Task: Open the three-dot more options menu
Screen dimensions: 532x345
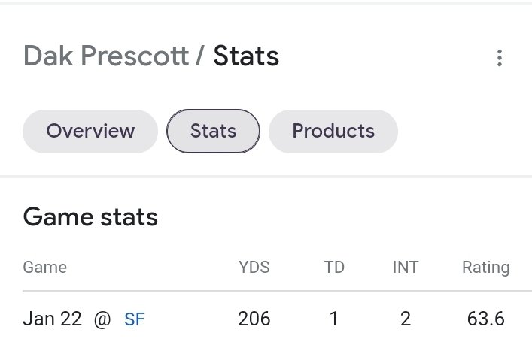Action: (499, 58)
